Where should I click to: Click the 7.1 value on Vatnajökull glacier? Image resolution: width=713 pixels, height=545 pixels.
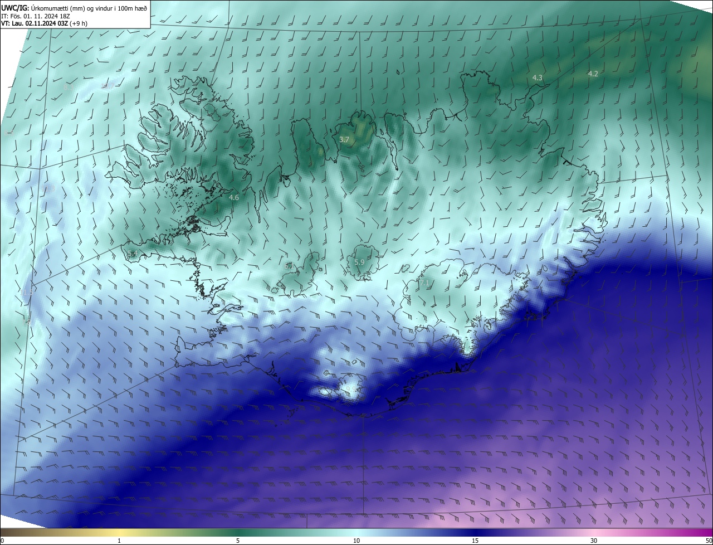point(424,283)
